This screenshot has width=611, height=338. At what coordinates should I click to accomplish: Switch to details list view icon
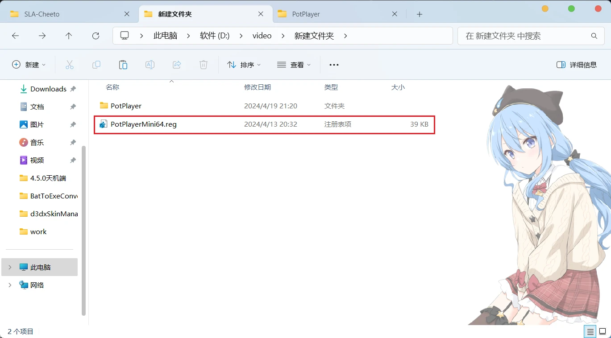pyautogui.click(x=590, y=331)
